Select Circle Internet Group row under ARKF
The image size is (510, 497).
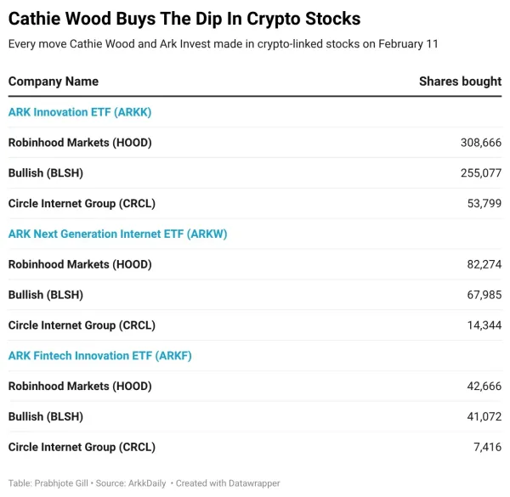pos(82,447)
